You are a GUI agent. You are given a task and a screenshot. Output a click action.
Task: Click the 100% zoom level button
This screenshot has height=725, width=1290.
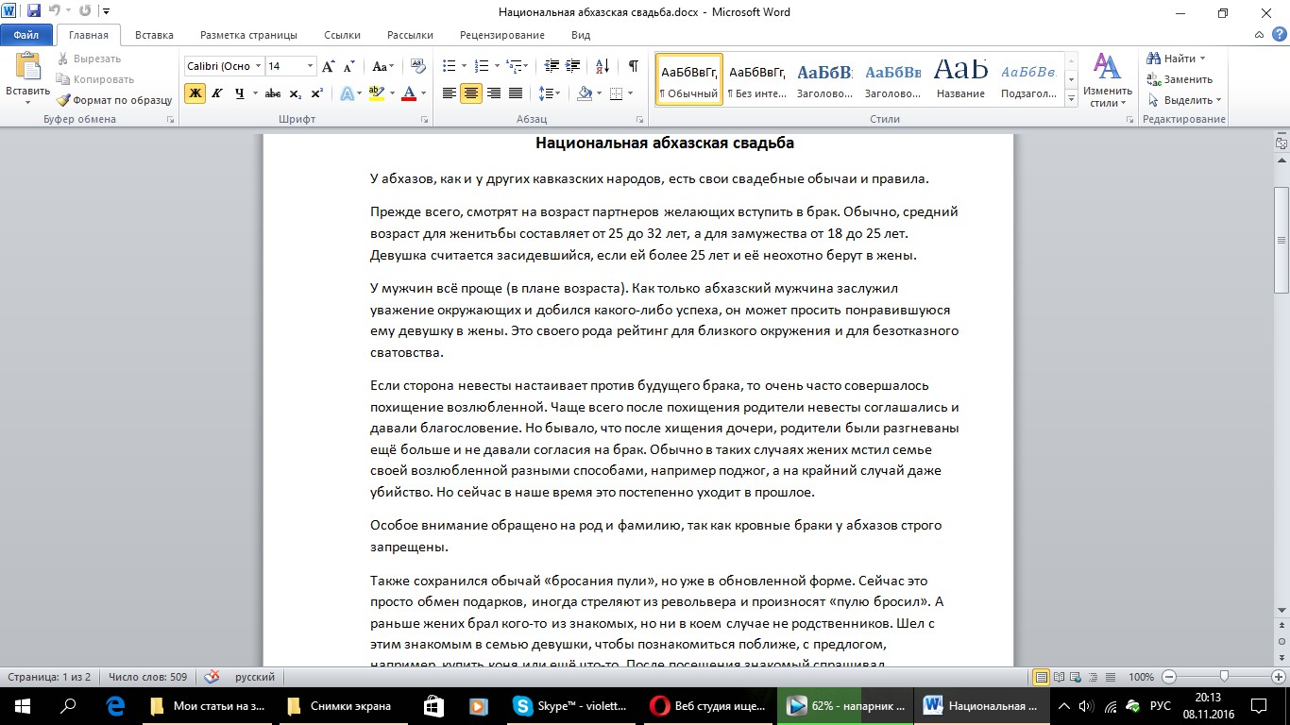tap(1141, 677)
